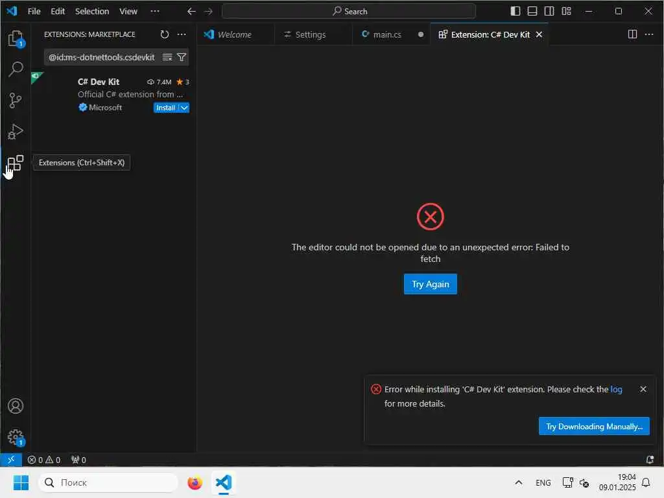Image resolution: width=664 pixels, height=498 pixels.
Task: Open the Search view in activity bar
Action: (16, 69)
